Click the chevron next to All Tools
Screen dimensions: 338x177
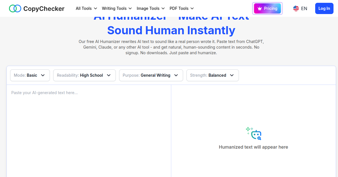(x=95, y=8)
